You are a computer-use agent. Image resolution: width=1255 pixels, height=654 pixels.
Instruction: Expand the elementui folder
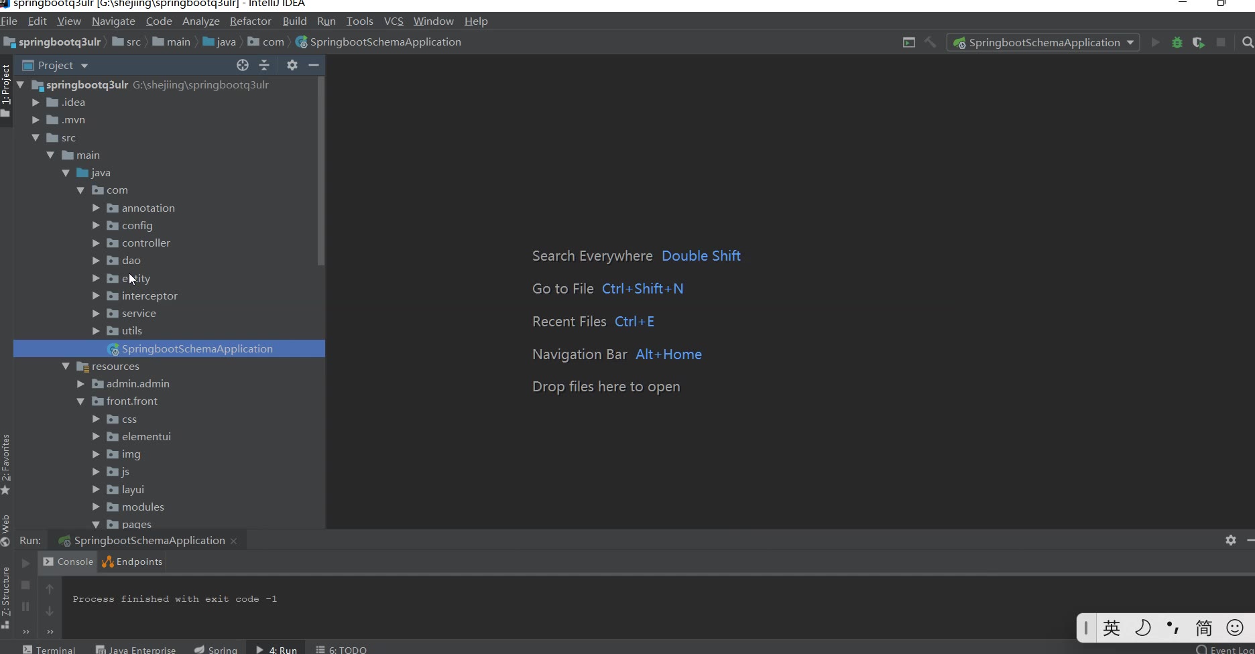coord(96,436)
